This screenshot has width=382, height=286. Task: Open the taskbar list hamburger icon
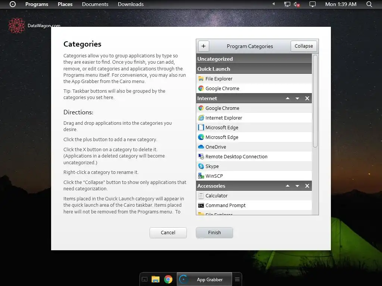[x=237, y=279]
